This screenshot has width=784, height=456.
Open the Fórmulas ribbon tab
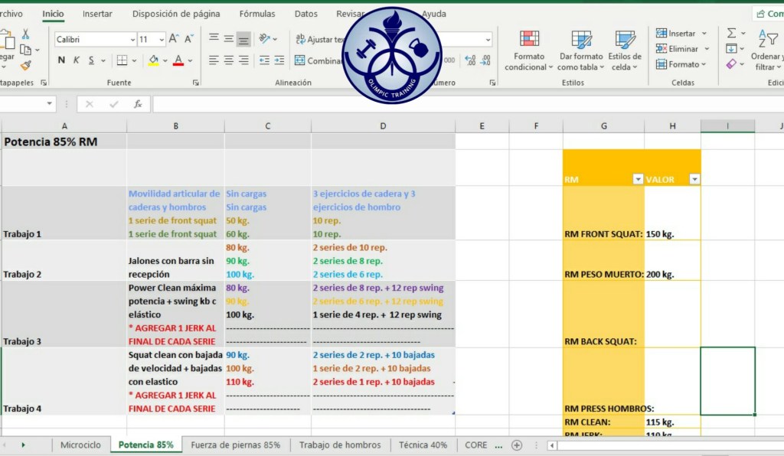pos(256,14)
